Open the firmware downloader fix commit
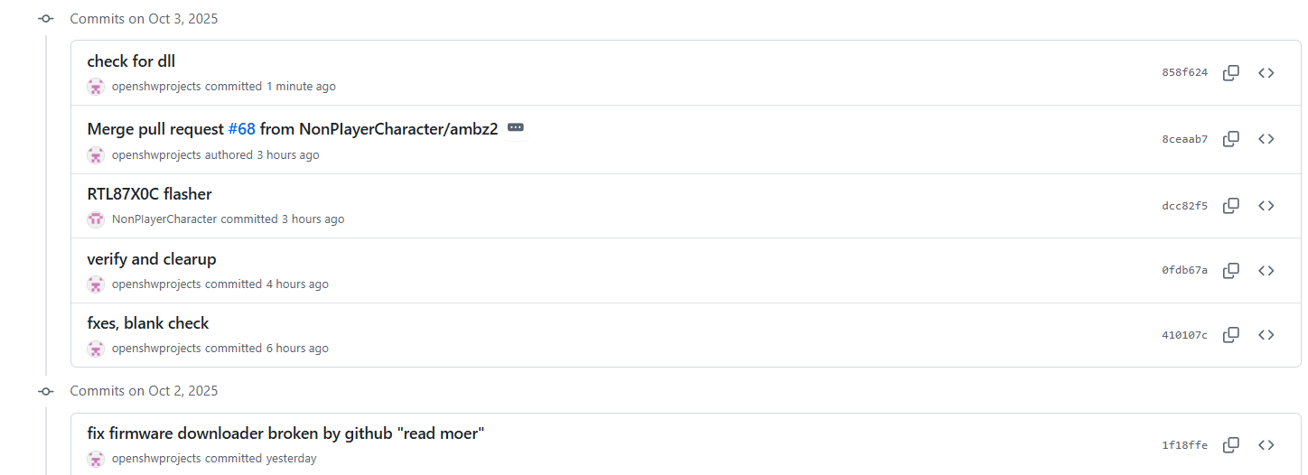The image size is (1308, 475). (285, 433)
